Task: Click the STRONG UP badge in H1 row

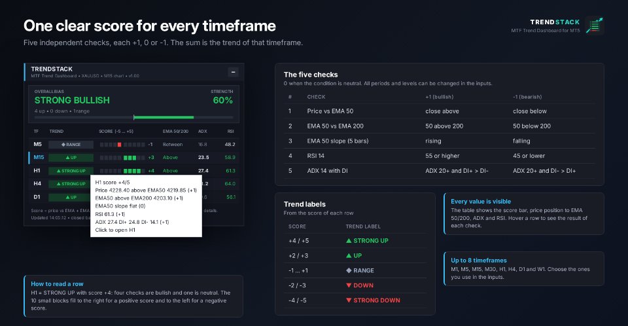Action: click(71, 171)
